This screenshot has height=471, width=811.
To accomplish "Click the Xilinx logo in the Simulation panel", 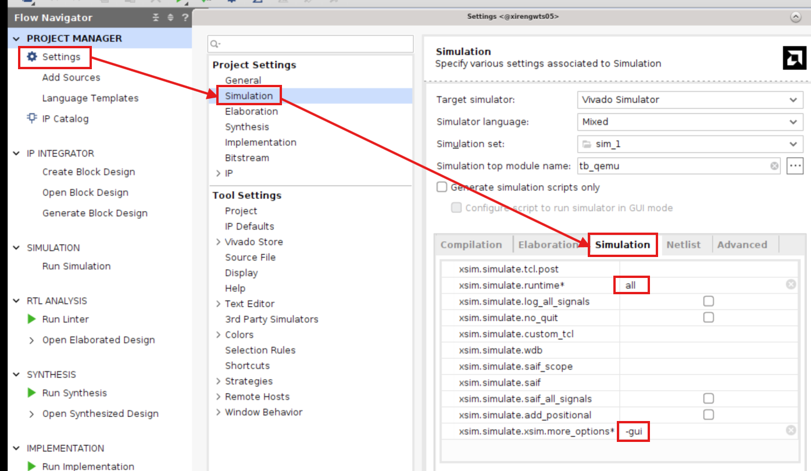I will [794, 59].
